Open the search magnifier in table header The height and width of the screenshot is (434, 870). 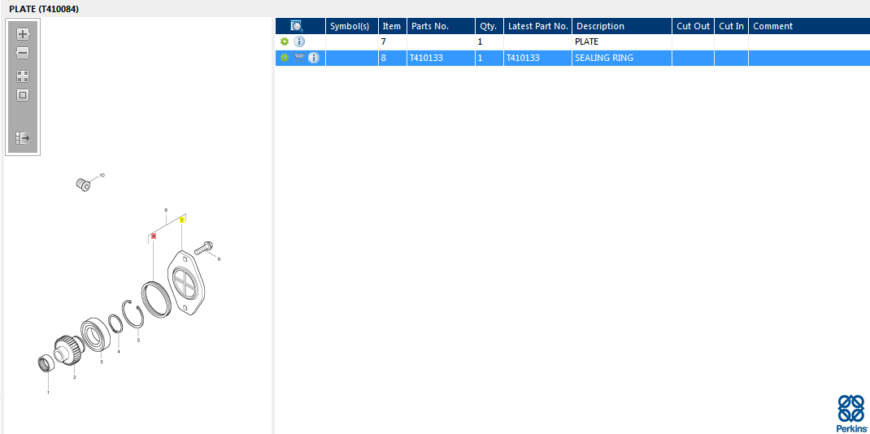(x=297, y=25)
